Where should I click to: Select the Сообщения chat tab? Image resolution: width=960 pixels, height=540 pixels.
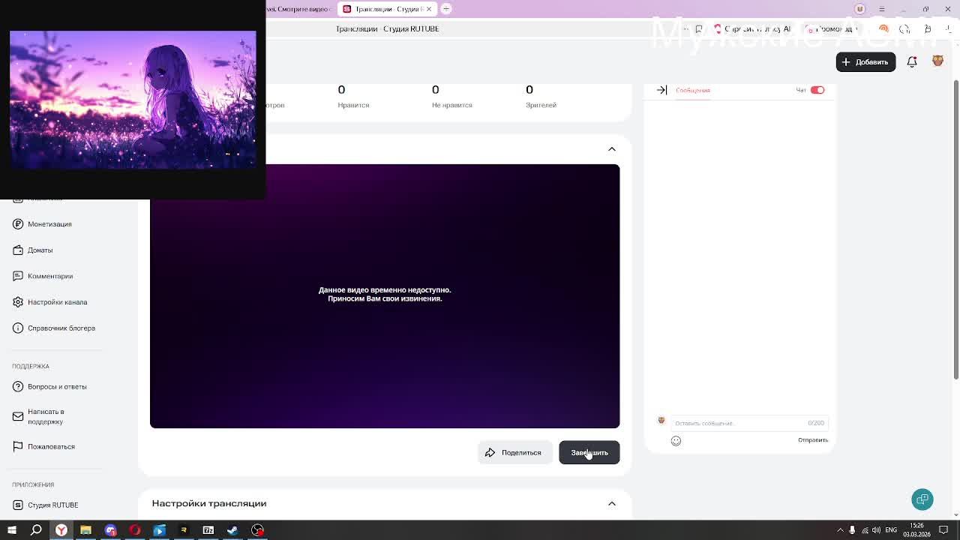[x=692, y=91]
